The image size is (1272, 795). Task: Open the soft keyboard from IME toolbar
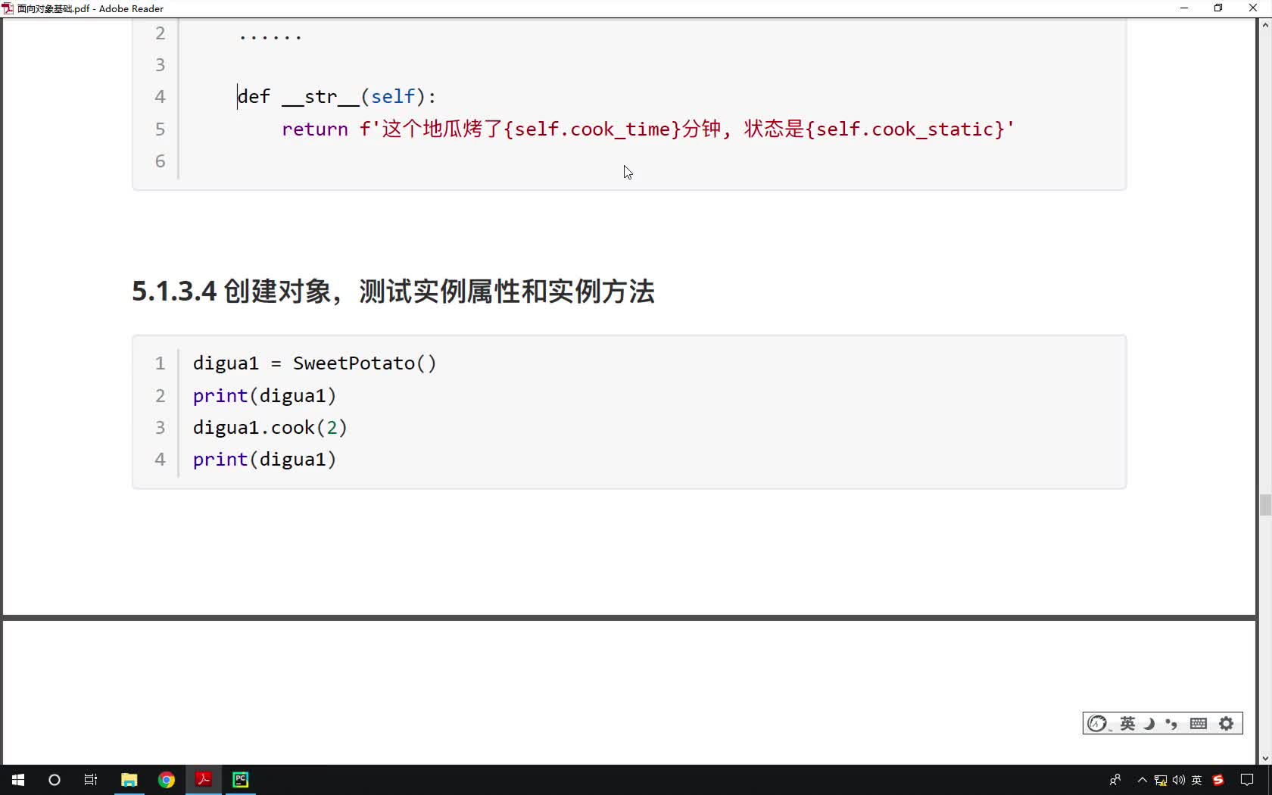tap(1199, 724)
